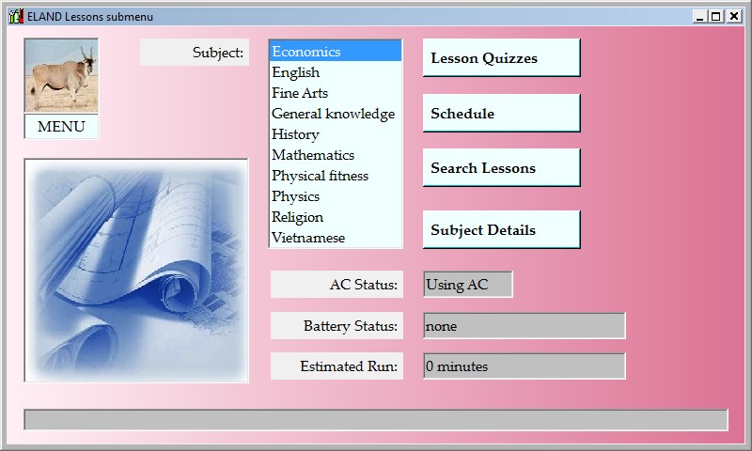Click the ELAND app icon in title bar
Viewport: 752px width, 451px height.
point(15,16)
